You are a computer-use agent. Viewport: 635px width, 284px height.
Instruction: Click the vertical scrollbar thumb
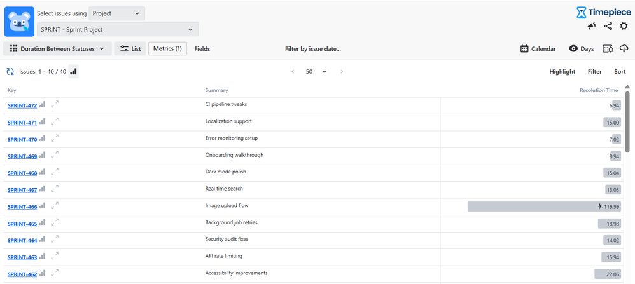628,121
